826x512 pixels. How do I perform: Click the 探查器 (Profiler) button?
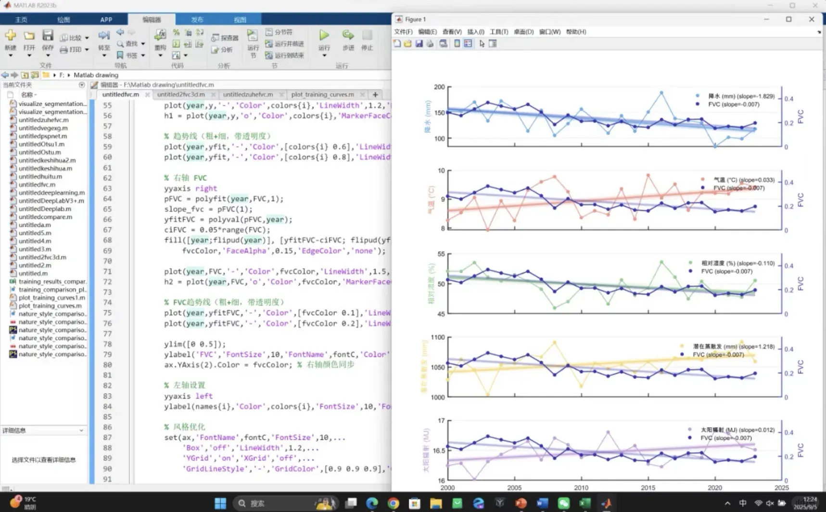pyautogui.click(x=225, y=38)
